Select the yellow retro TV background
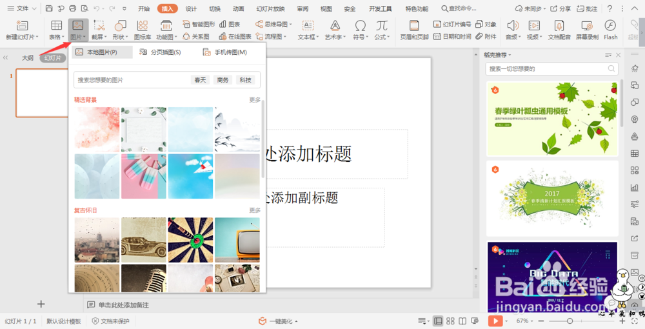The width and height of the screenshot is (645, 329). click(237, 240)
